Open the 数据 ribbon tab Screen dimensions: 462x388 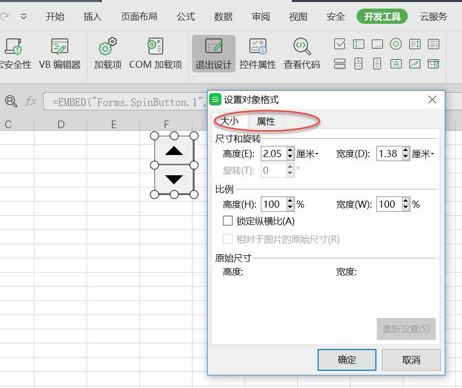(x=223, y=17)
